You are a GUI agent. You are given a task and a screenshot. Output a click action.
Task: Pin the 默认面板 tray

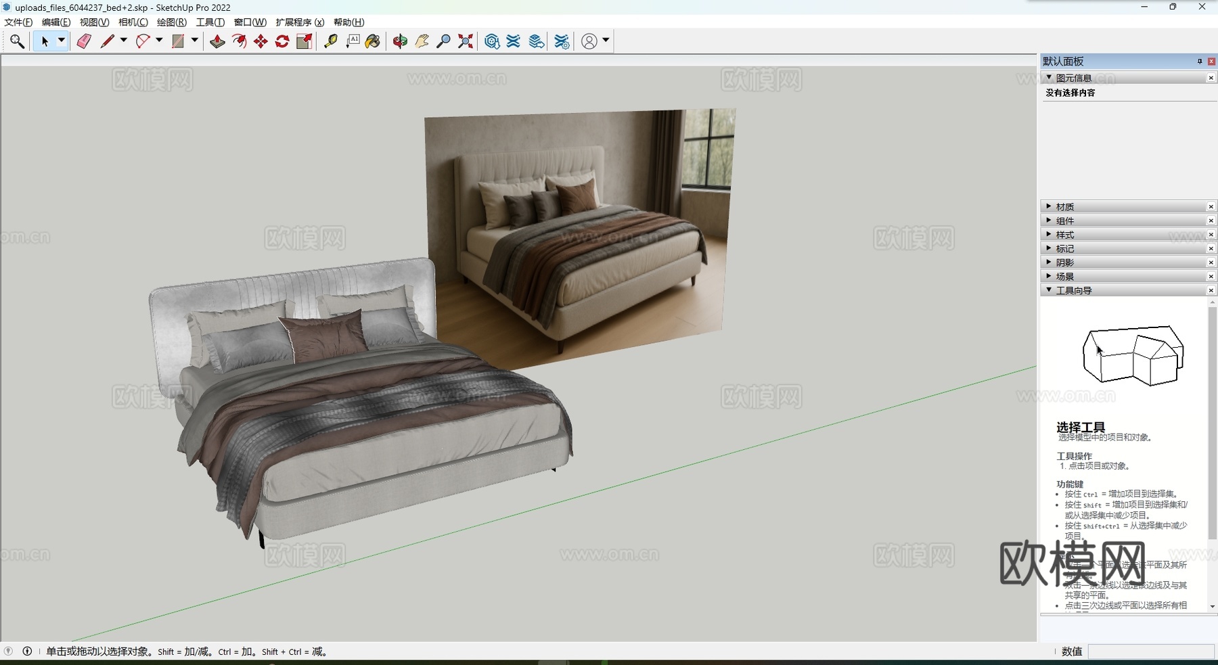pos(1200,62)
